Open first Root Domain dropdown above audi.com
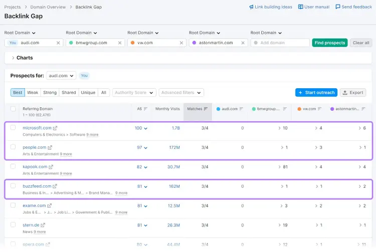376x252 pixels. pyautogui.click(x=20, y=33)
